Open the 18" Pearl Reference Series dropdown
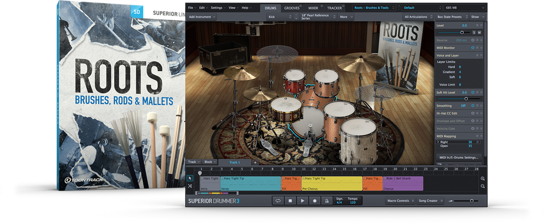 click(x=318, y=16)
